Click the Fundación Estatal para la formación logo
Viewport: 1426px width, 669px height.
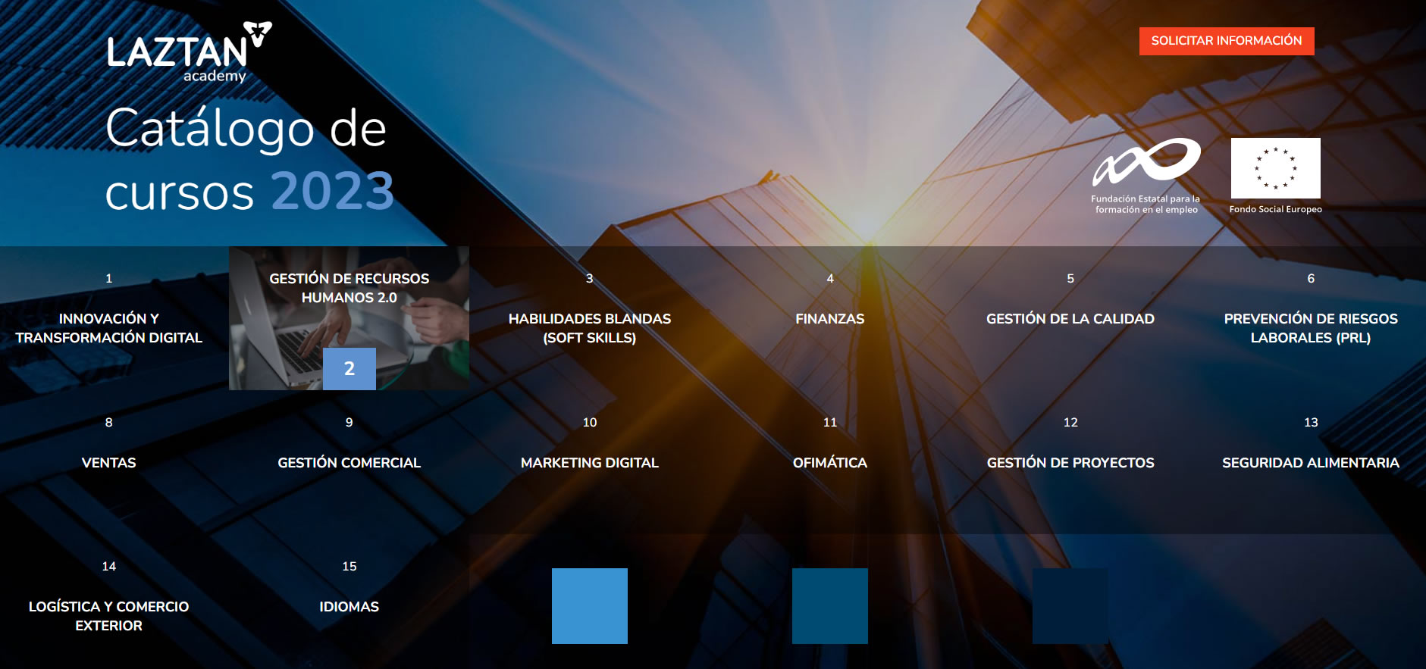(x=1146, y=176)
